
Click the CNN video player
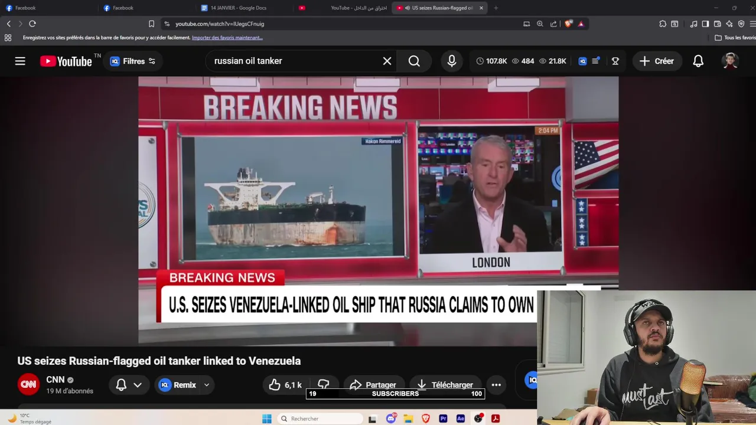[x=378, y=211]
